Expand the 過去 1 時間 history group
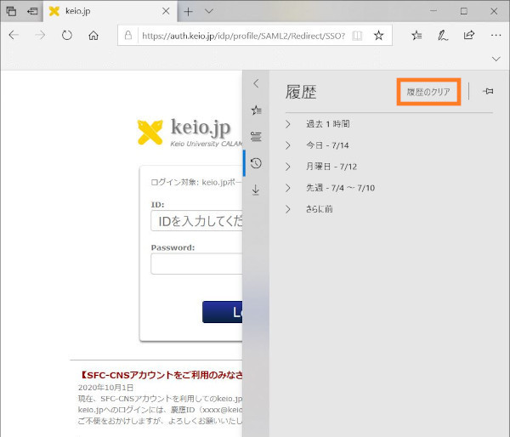 [x=327, y=124]
